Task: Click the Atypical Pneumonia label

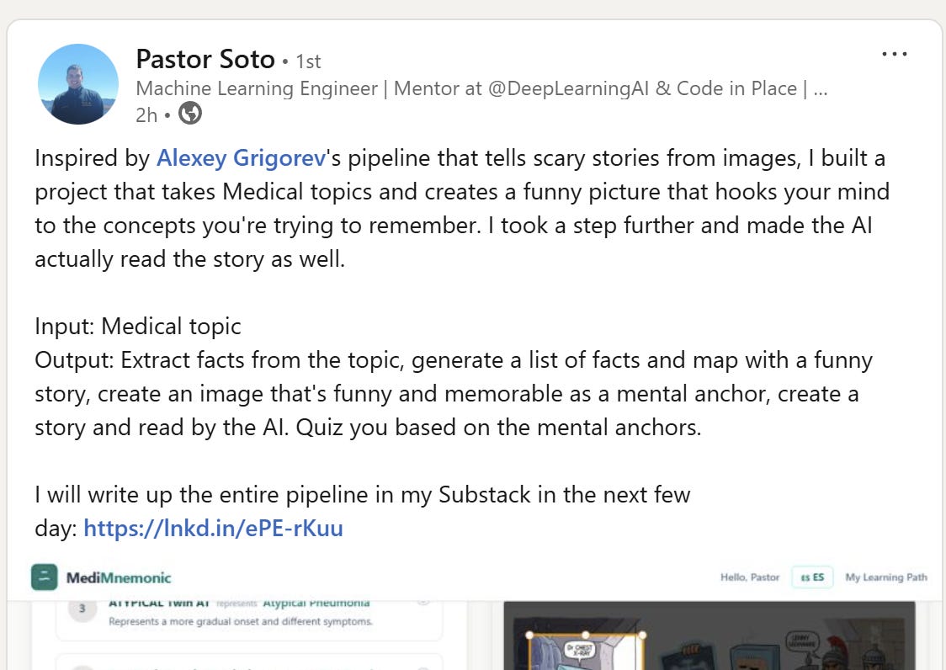Action: (x=316, y=603)
